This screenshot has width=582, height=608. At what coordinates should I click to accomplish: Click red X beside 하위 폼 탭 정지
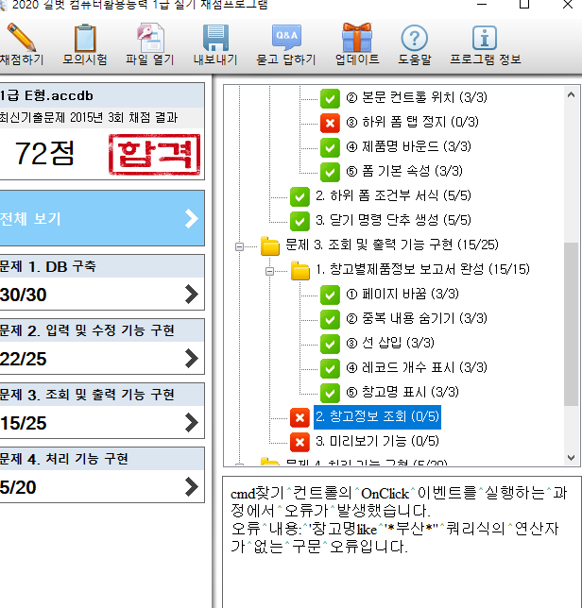coord(330,122)
